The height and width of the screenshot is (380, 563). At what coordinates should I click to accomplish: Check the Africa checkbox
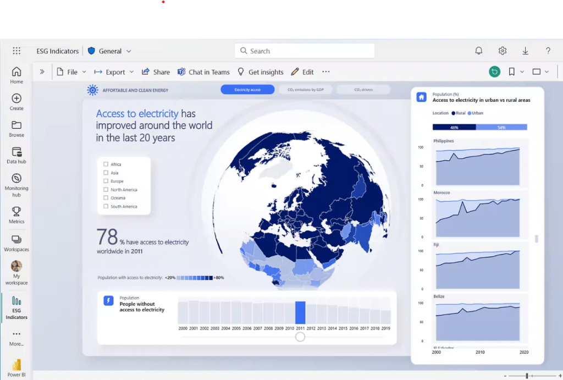pos(106,164)
